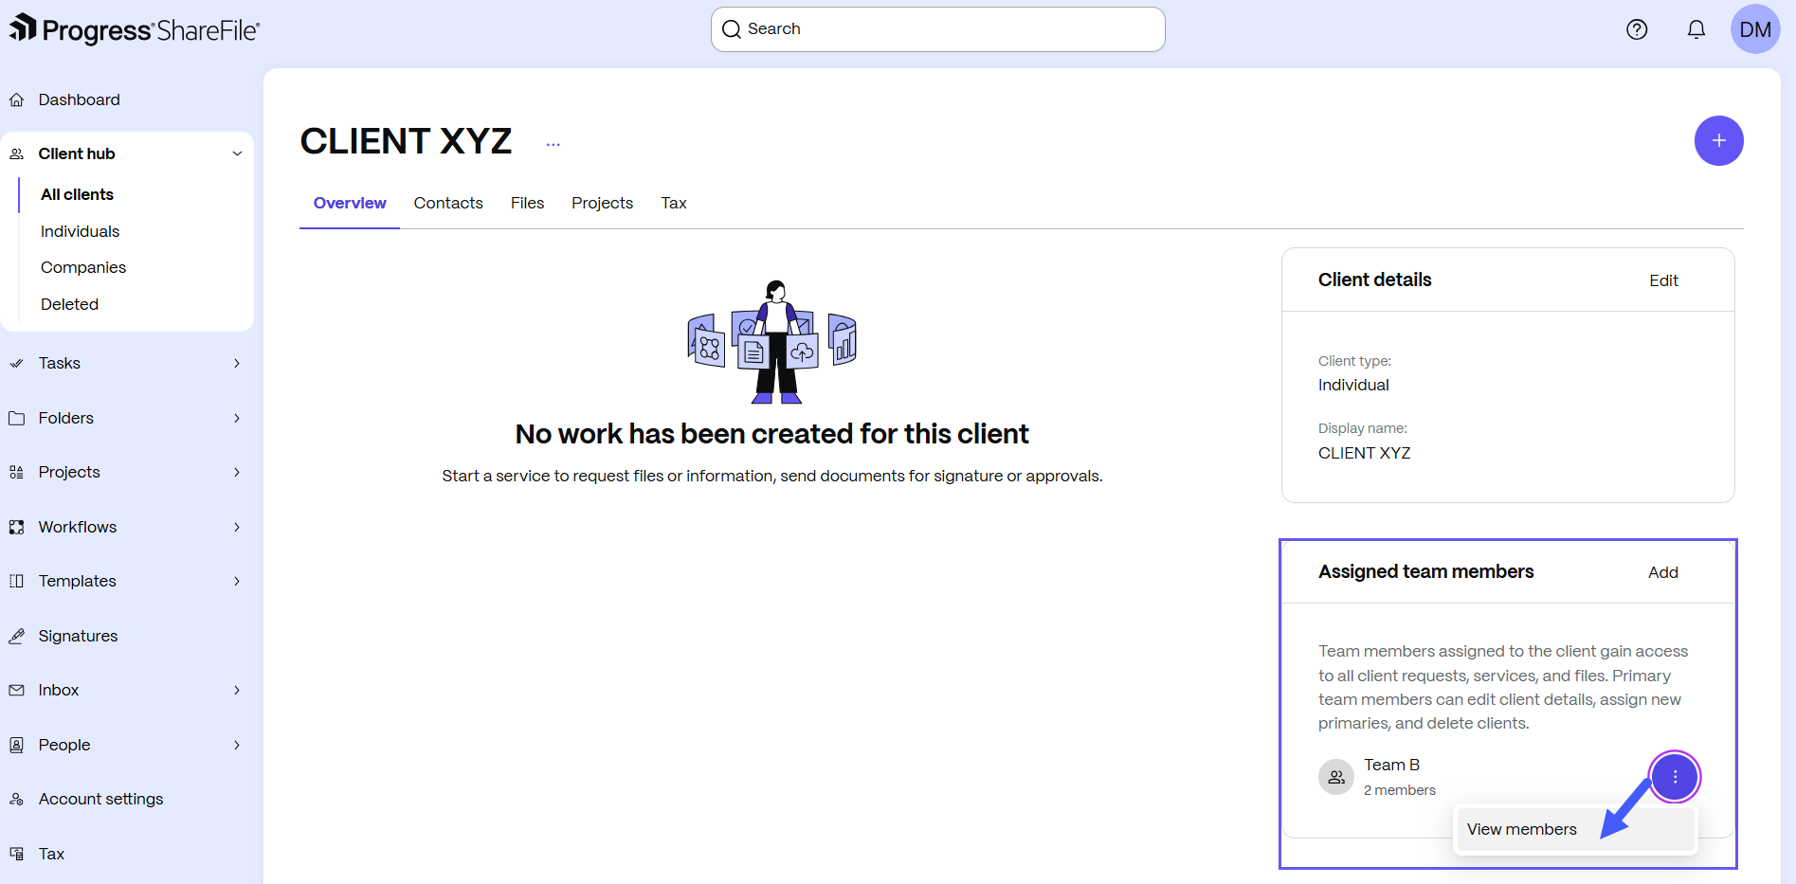Open Individuals under Client hub
This screenshot has height=884, width=1796.
click(x=81, y=231)
